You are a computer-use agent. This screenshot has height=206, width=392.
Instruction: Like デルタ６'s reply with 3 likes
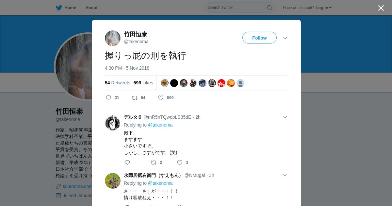[x=180, y=163]
